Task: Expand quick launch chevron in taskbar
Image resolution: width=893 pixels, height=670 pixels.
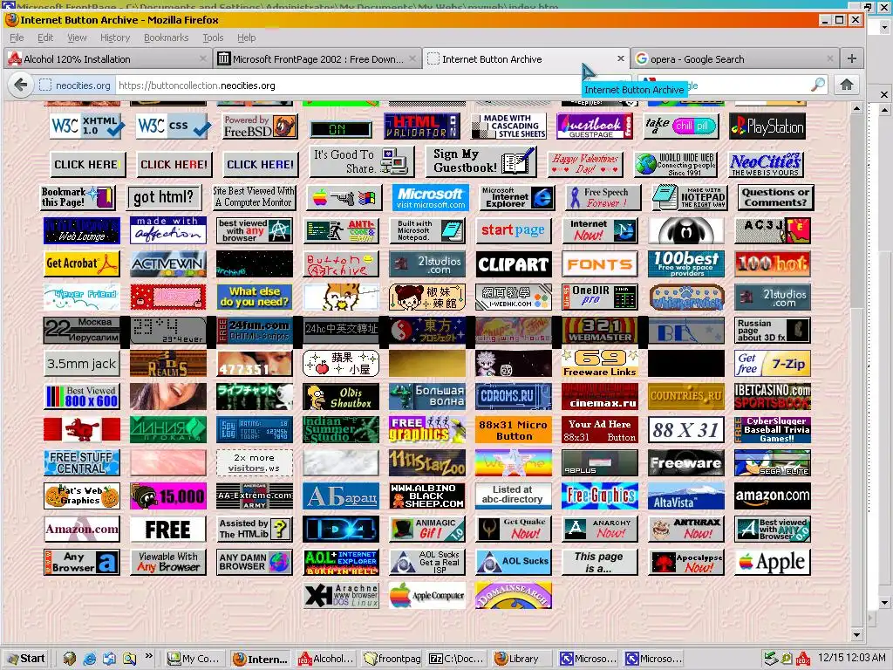Action: click(x=148, y=656)
